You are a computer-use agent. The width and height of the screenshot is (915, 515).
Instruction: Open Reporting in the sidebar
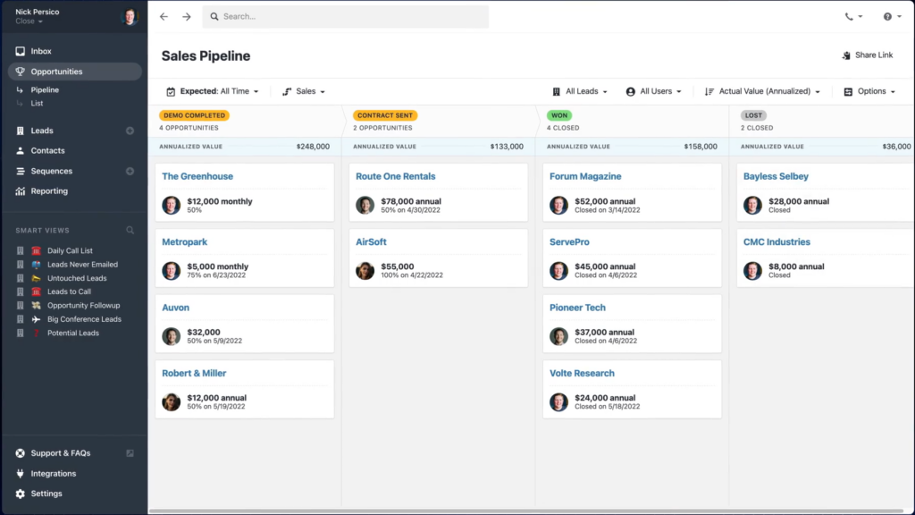point(49,191)
